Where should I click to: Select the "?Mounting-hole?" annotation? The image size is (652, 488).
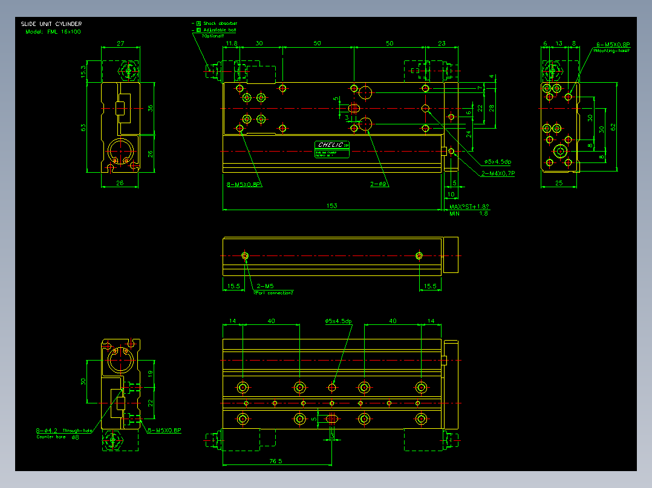click(x=611, y=51)
